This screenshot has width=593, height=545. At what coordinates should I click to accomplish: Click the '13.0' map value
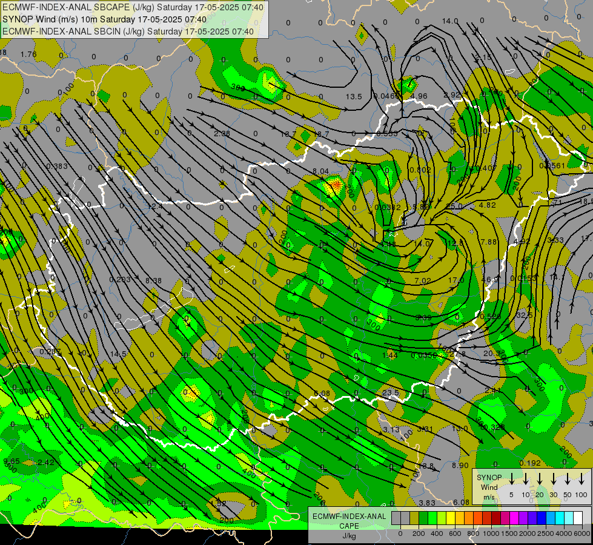tap(460, 429)
